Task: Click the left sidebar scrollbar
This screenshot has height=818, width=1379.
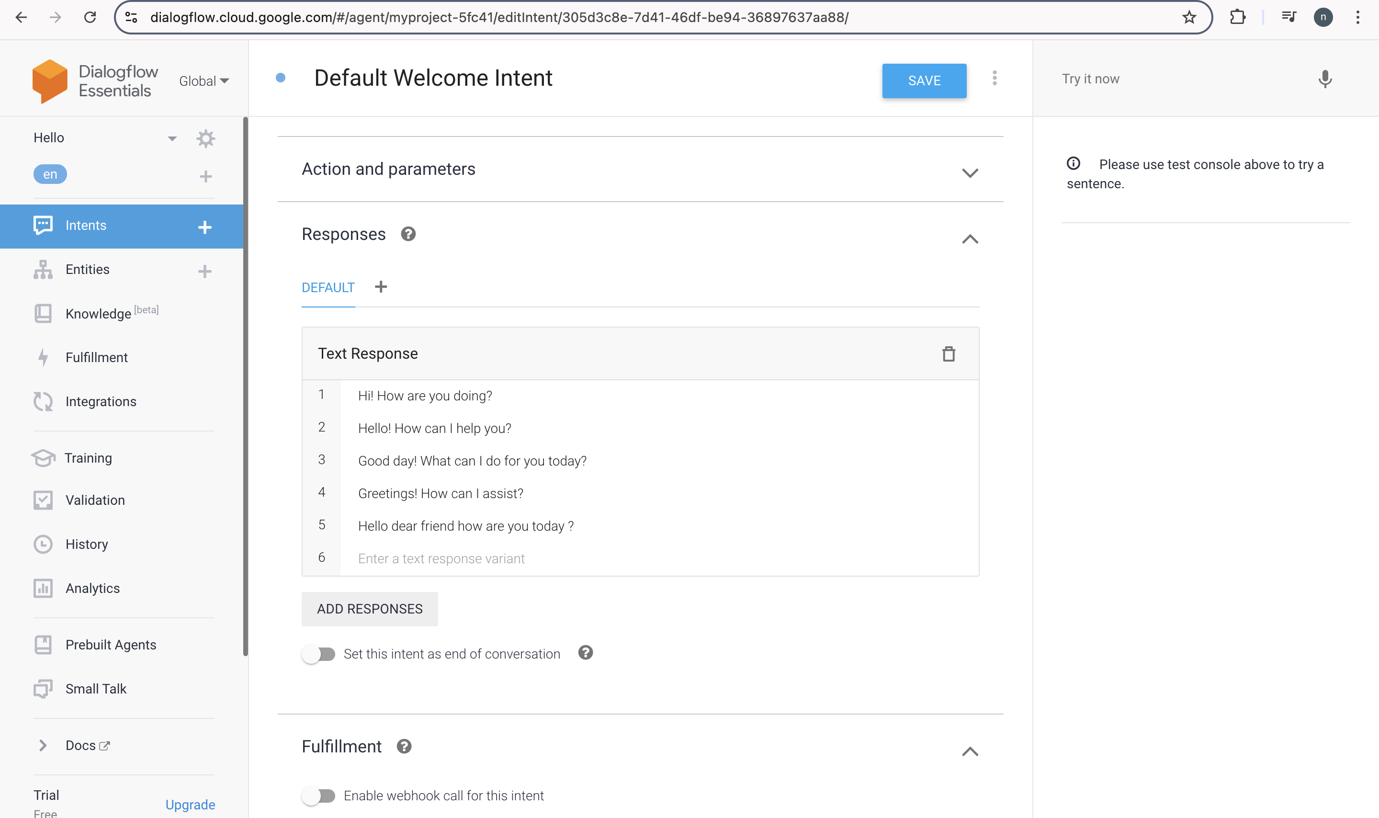Action: tap(245, 386)
